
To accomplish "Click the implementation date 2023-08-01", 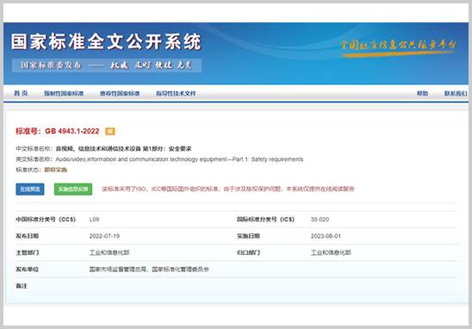I will 326,236.
